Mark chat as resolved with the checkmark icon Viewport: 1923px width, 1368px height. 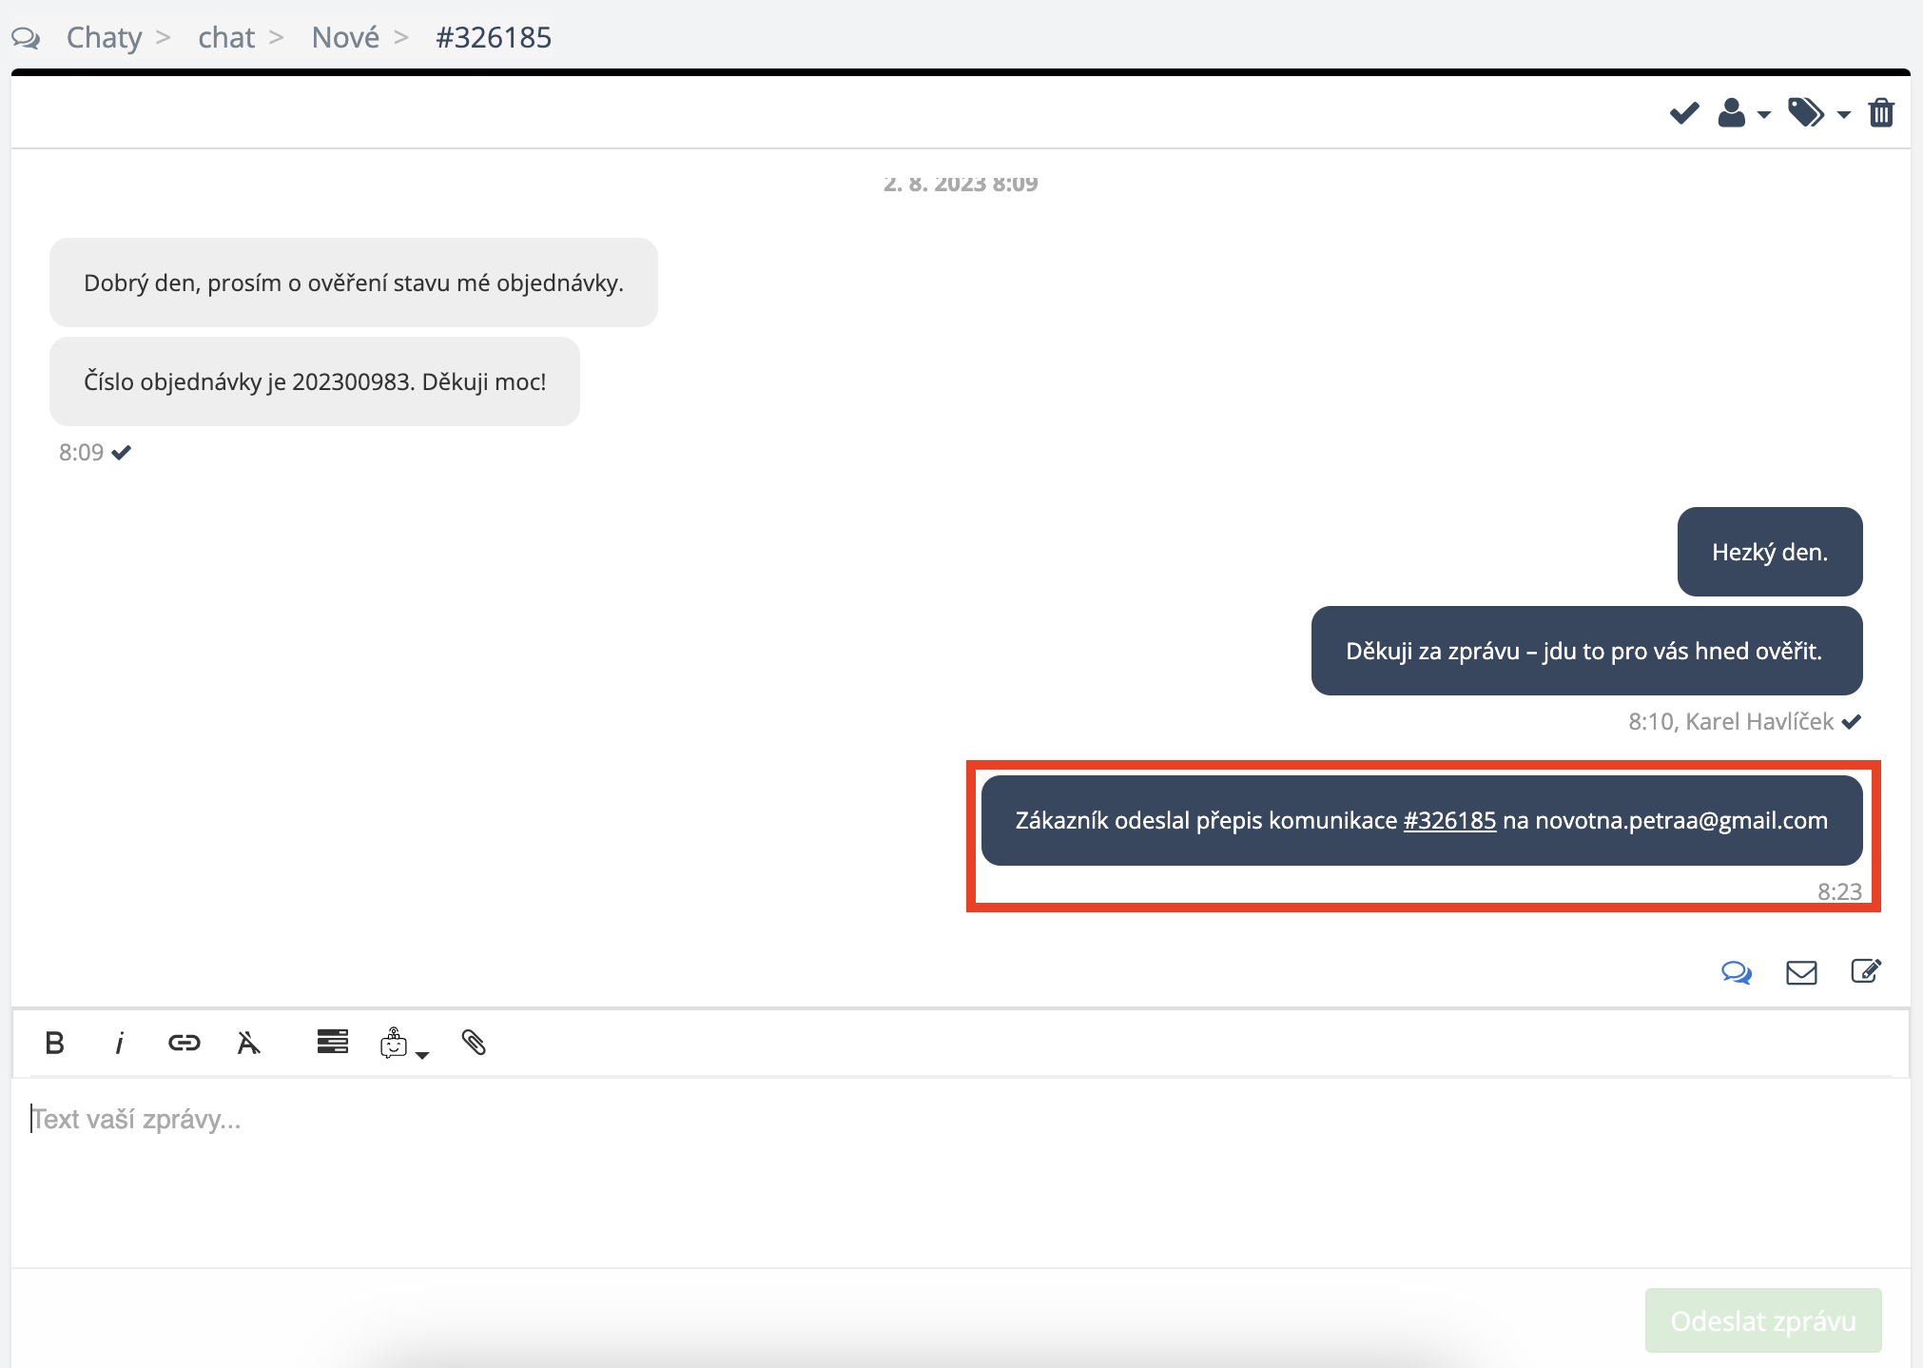pos(1683,113)
